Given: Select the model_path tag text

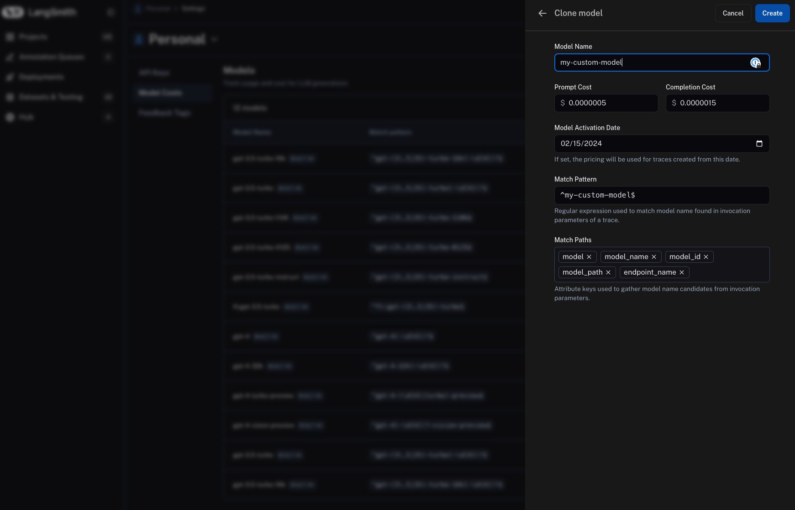Looking at the screenshot, I should coord(582,272).
